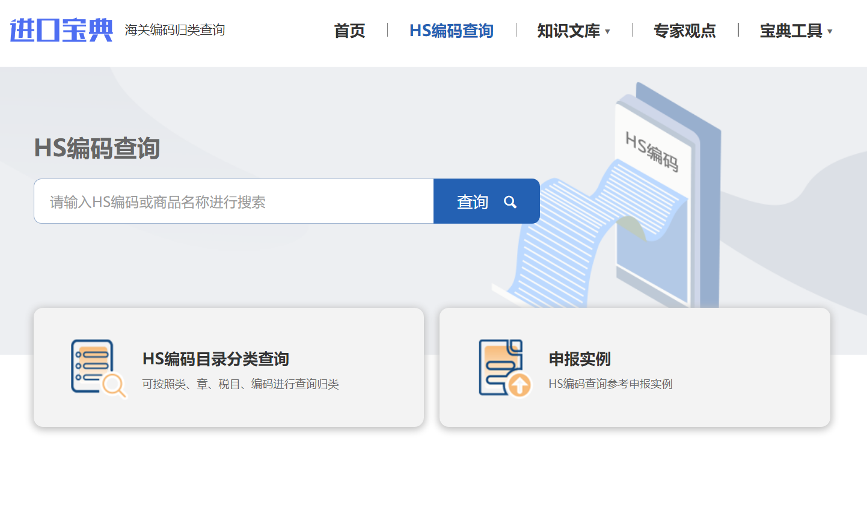Open the 申报实例 card
Image resolution: width=867 pixels, height=505 pixels.
[635, 367]
